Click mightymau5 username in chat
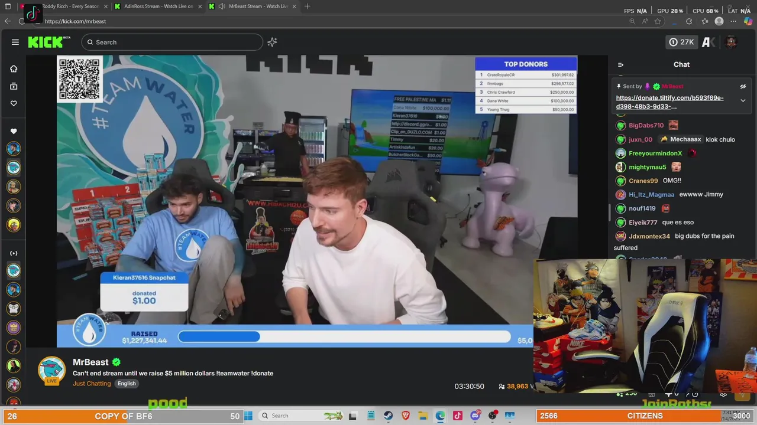Screen dimensions: 757x425 (x=648, y=167)
